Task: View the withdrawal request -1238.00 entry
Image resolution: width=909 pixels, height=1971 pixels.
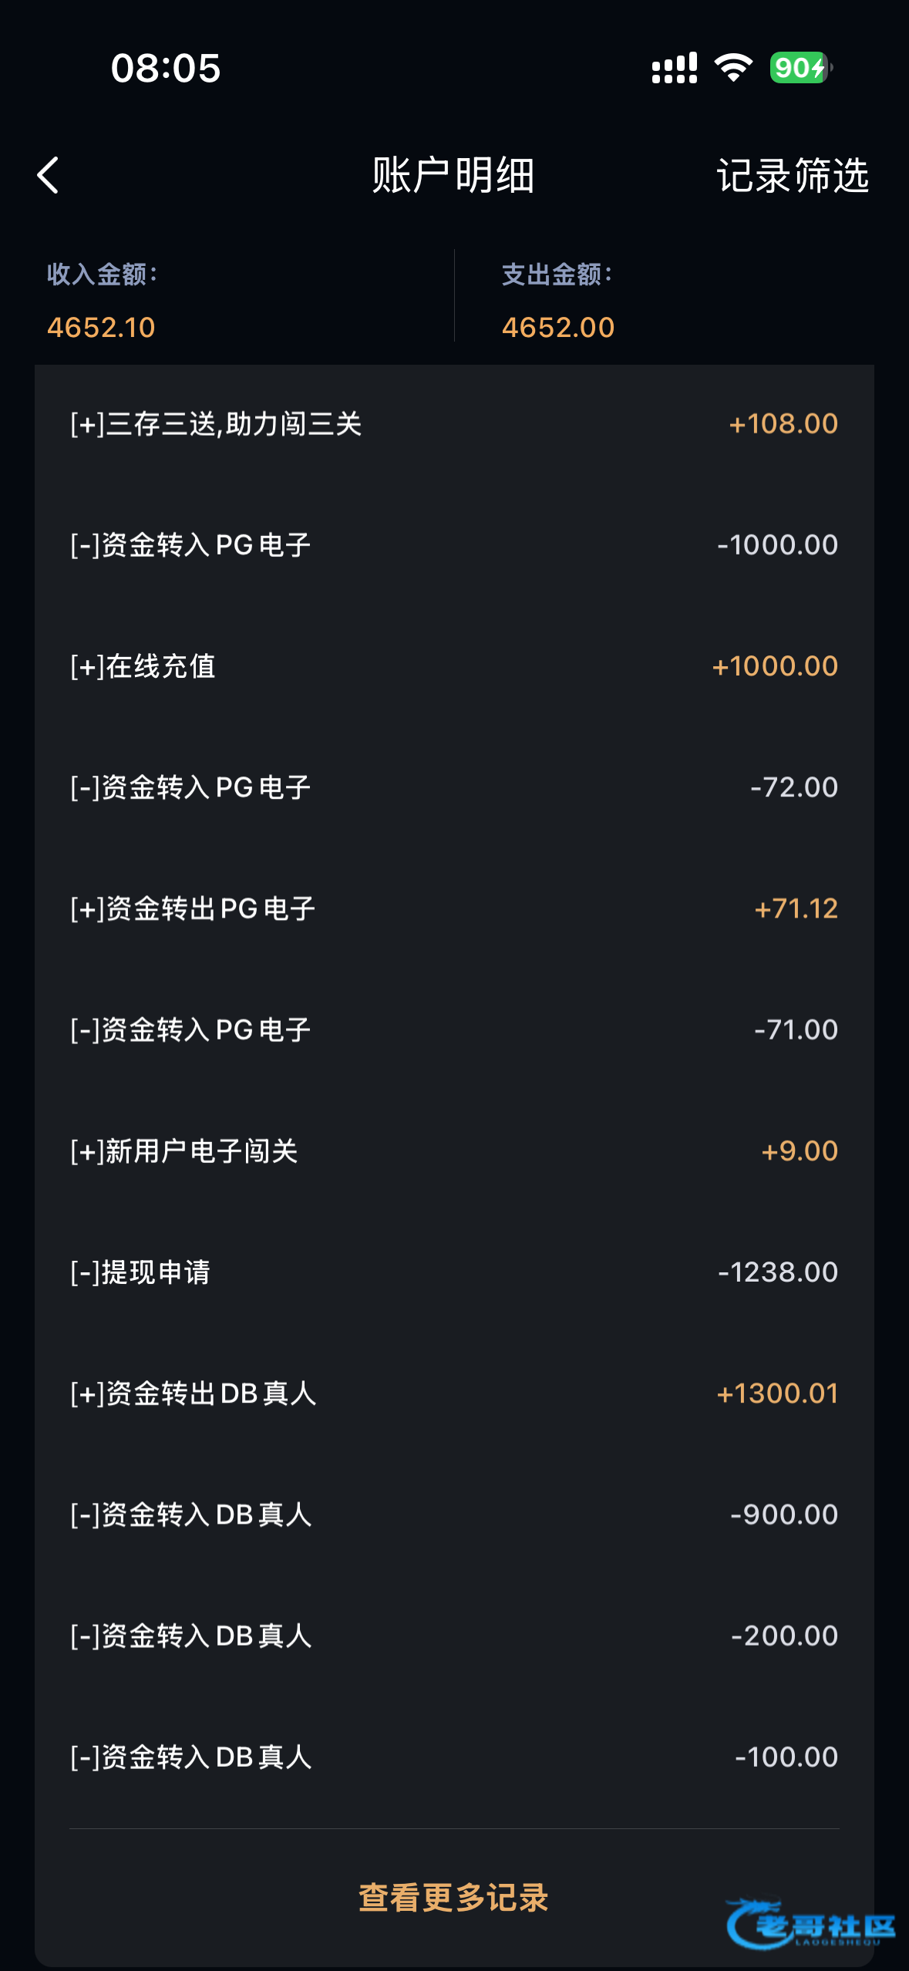Action: tap(453, 1272)
